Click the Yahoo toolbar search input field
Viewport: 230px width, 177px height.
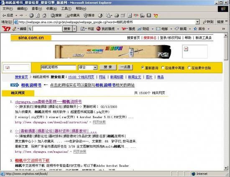coord(47,29)
